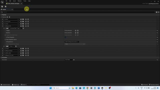Expand Player Mappable Options section
160x90 pixels.
[x=5, y=39]
